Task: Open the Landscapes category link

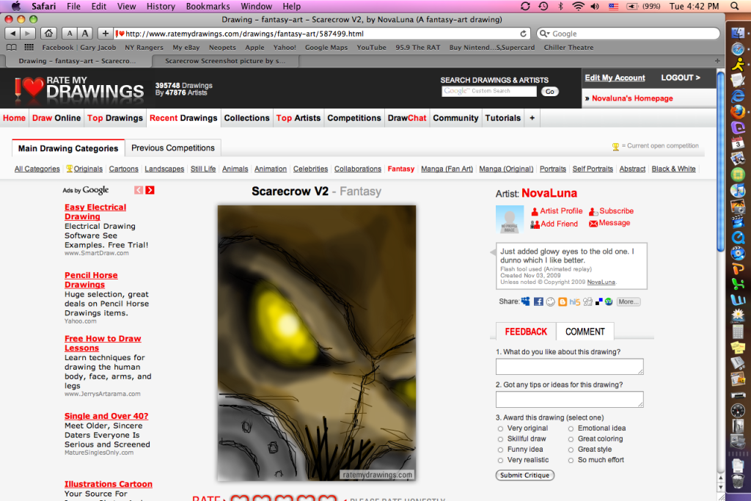Action: [x=164, y=169]
